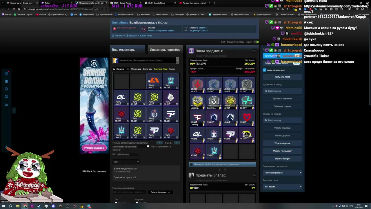Click the 8-ball sticker in Your items
Screen dimensions: 371x209
click(x=214, y=102)
